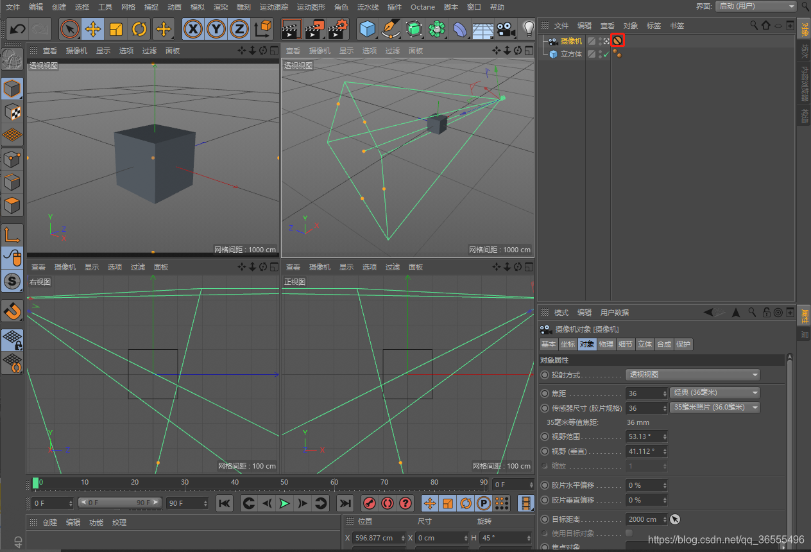Click the light bulb icon
Viewport: 811px width, 552px height.
pos(528,29)
